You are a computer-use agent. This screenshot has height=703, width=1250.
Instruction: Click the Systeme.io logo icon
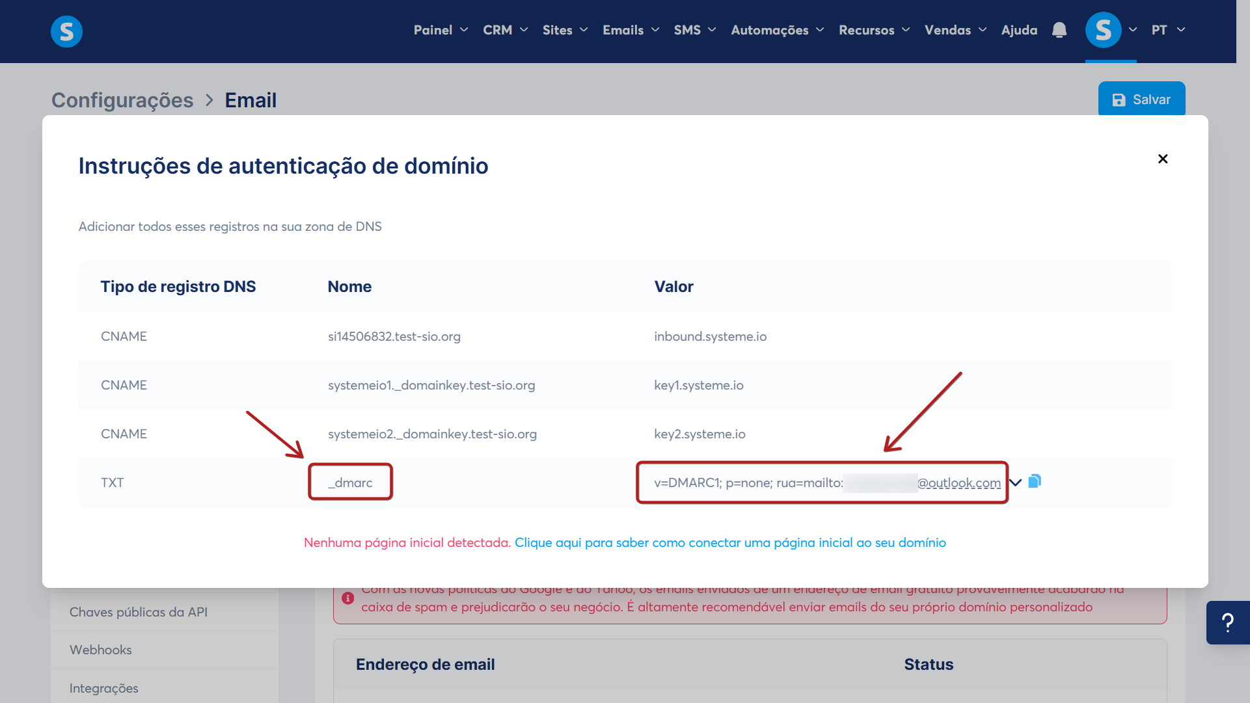tap(66, 31)
